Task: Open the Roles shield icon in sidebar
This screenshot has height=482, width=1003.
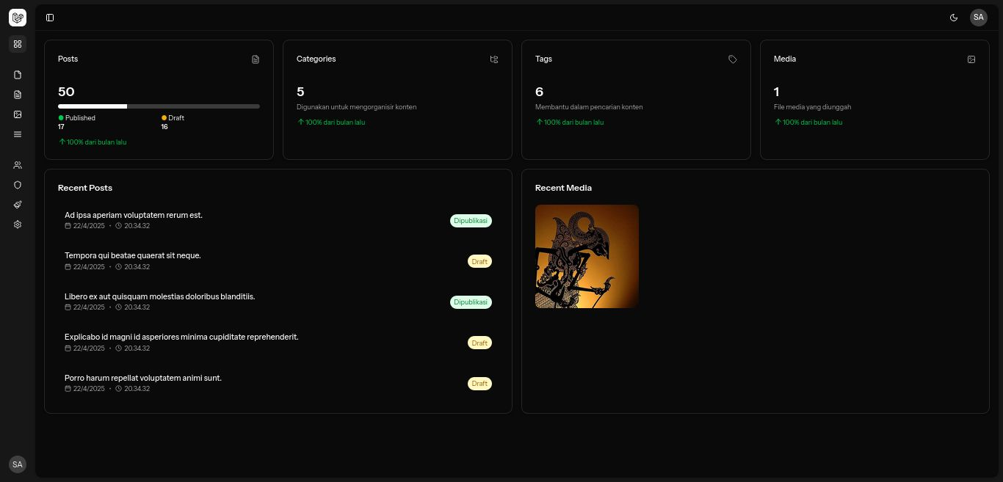Action: 18,185
